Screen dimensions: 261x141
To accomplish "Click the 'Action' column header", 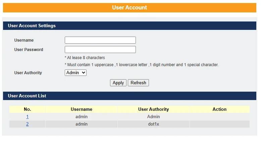I will pyautogui.click(x=219, y=109).
